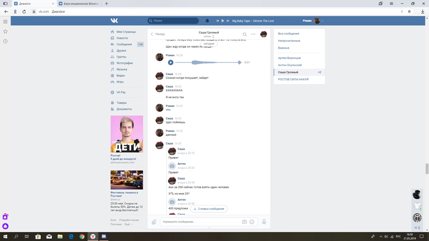Open Друзья in left menu

(121, 51)
